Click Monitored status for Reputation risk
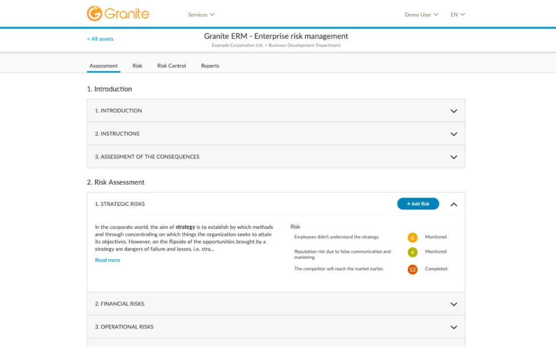This screenshot has height=347, width=556. (436, 252)
